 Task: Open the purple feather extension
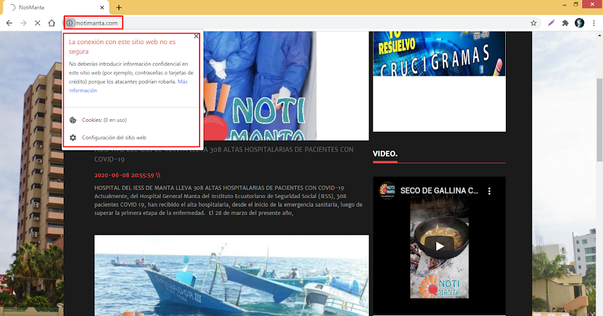[551, 23]
